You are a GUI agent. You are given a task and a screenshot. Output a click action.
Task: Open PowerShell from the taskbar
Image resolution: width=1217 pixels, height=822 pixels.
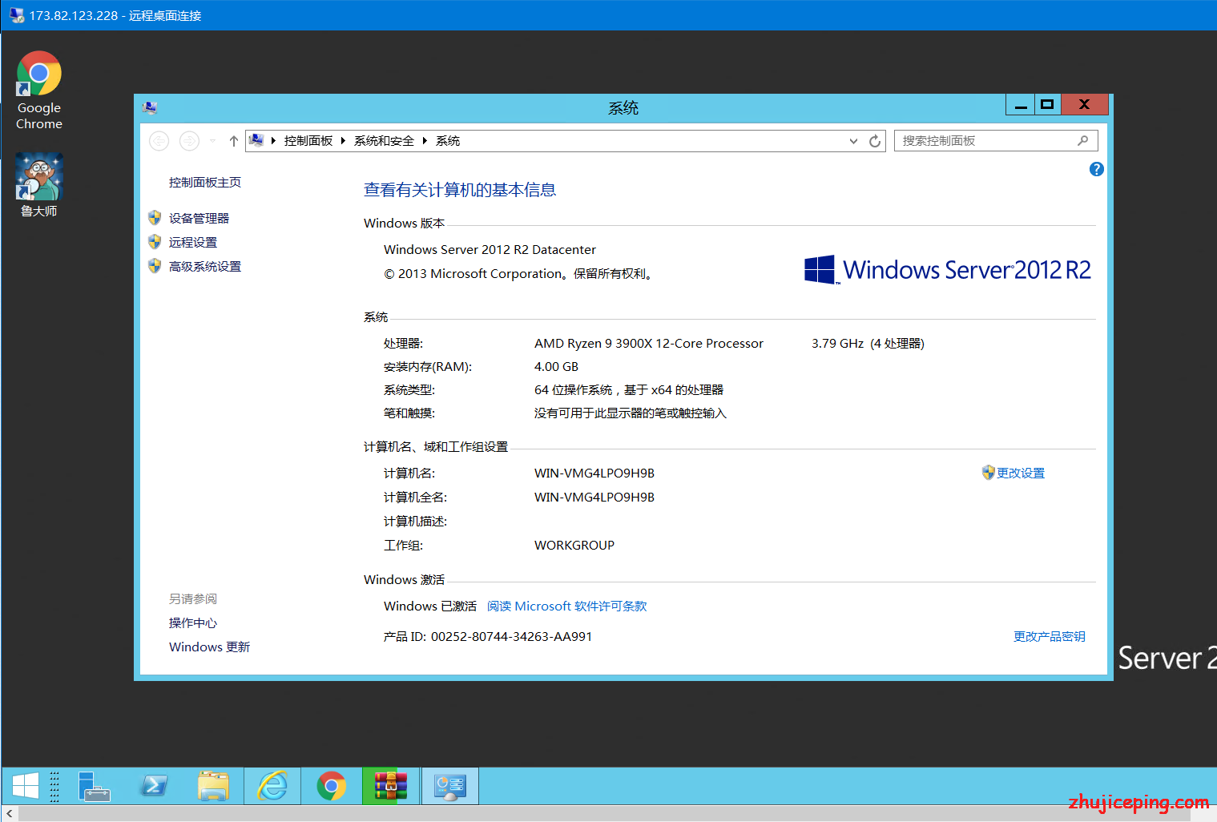click(153, 786)
